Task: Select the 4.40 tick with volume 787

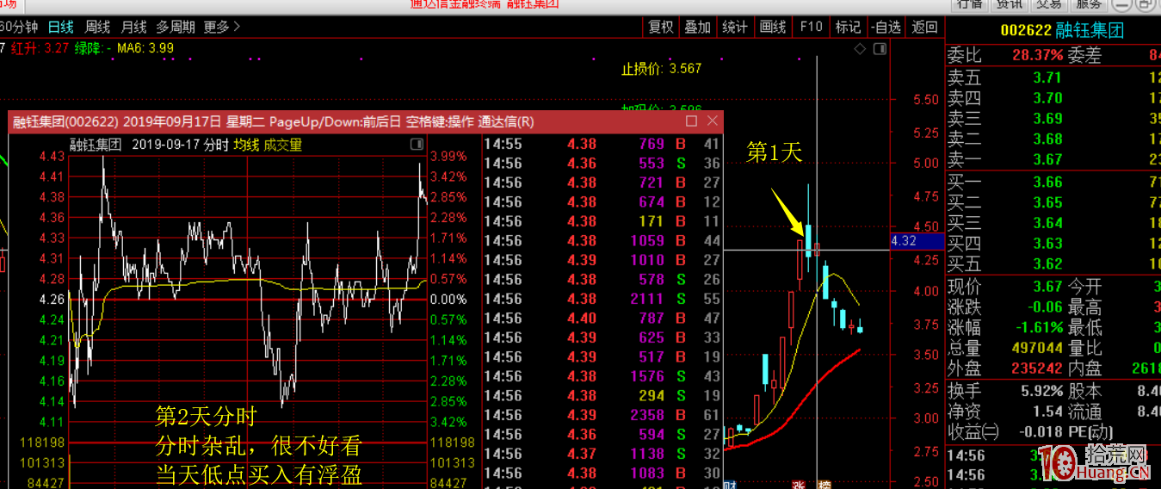Action: [602, 319]
